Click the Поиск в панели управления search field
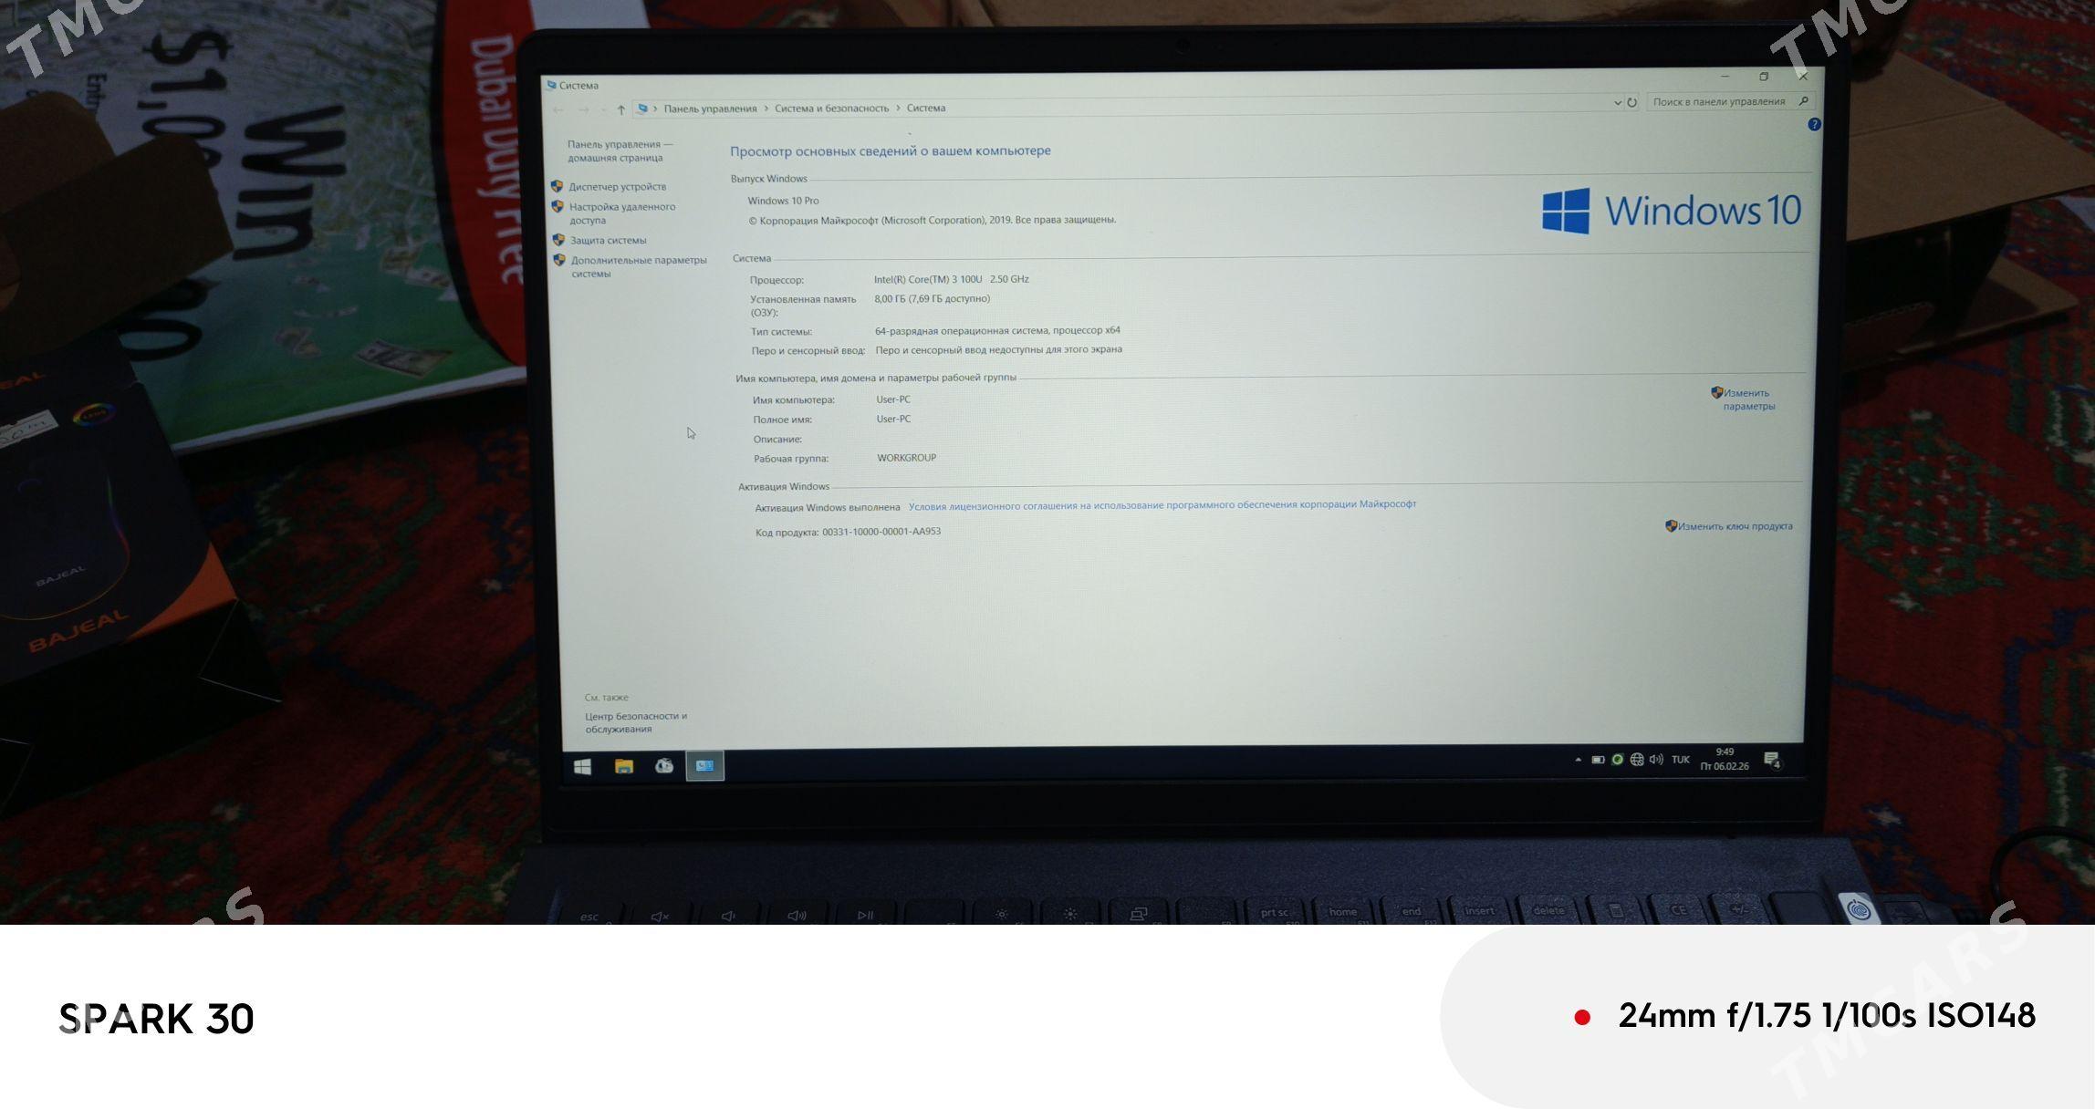Screen dimensions: 2095x1109 pyautogui.click(x=1718, y=102)
